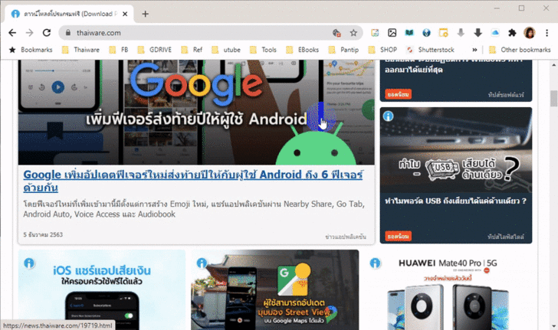The image size is (558, 330).
Task: Click the Google Android banner image
Action: [196, 112]
